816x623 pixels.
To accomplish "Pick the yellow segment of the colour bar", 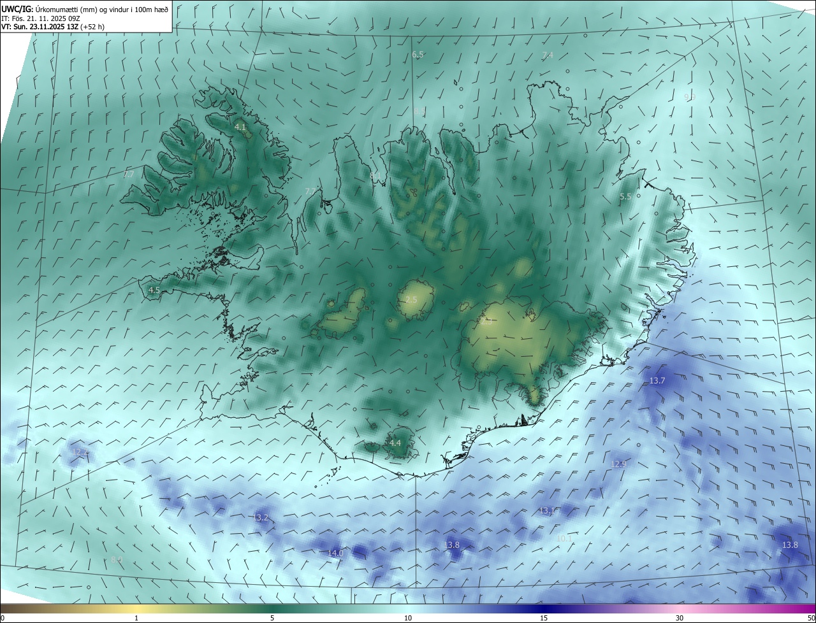I will point(136,608).
